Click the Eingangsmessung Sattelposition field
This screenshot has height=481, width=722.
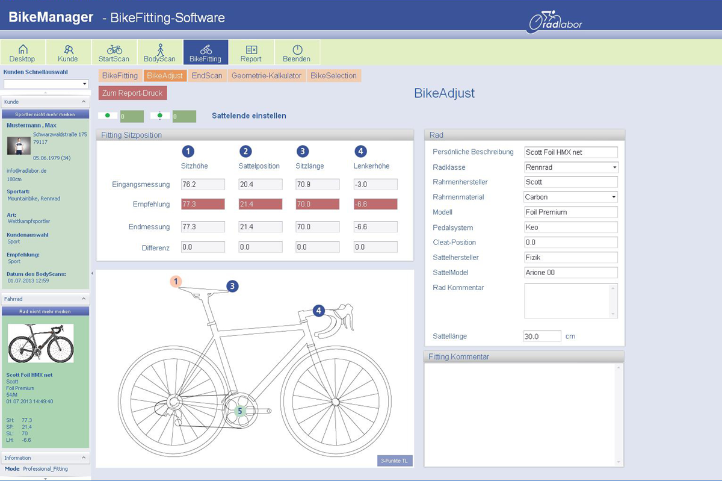pos(261,184)
